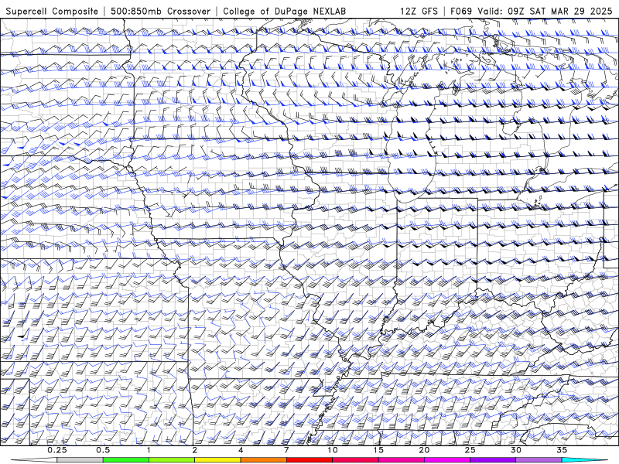This screenshot has width=619, height=464.
Task: Click the magenta 20–25 color bar segment
Action: point(447,460)
